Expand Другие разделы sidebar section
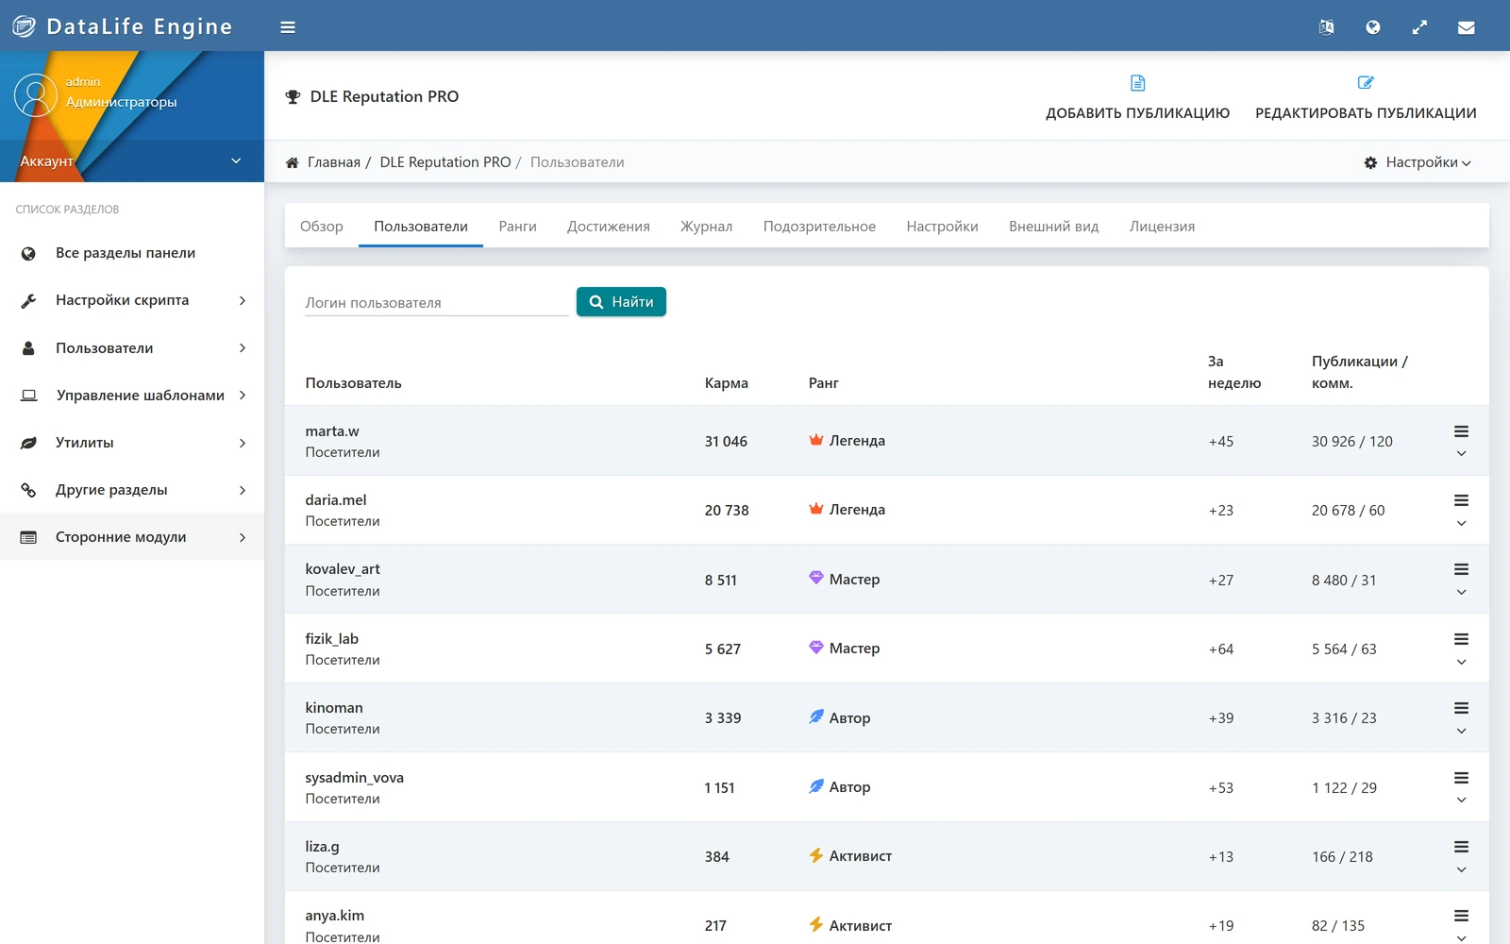The height and width of the screenshot is (944, 1510). pyautogui.click(x=132, y=490)
